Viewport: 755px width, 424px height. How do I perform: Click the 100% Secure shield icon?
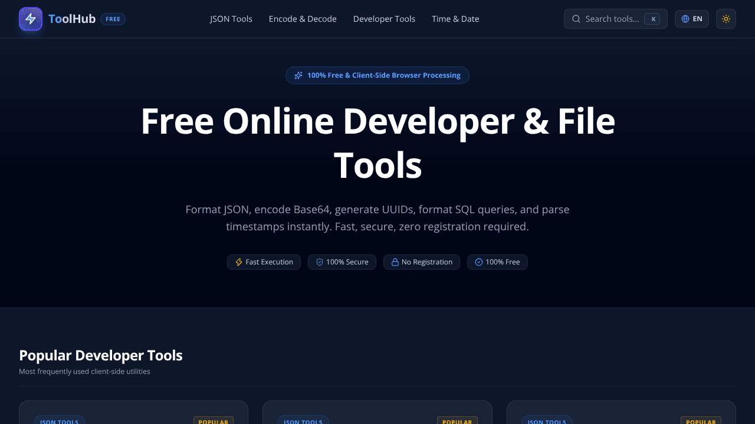point(320,262)
